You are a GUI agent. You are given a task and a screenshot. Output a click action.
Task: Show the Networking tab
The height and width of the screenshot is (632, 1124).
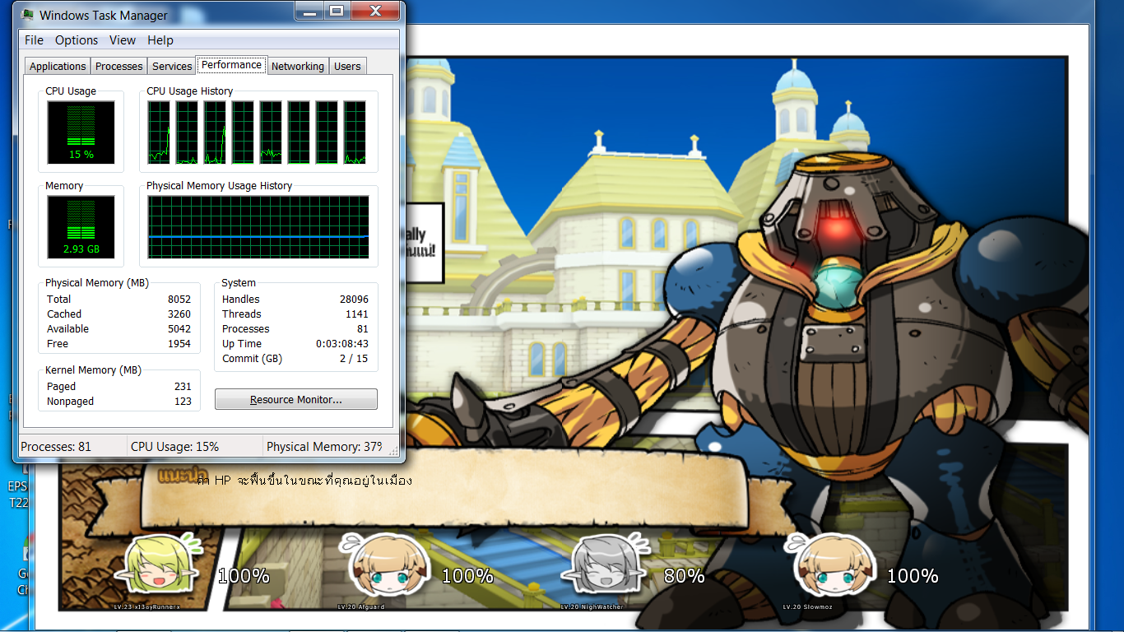pyautogui.click(x=298, y=67)
